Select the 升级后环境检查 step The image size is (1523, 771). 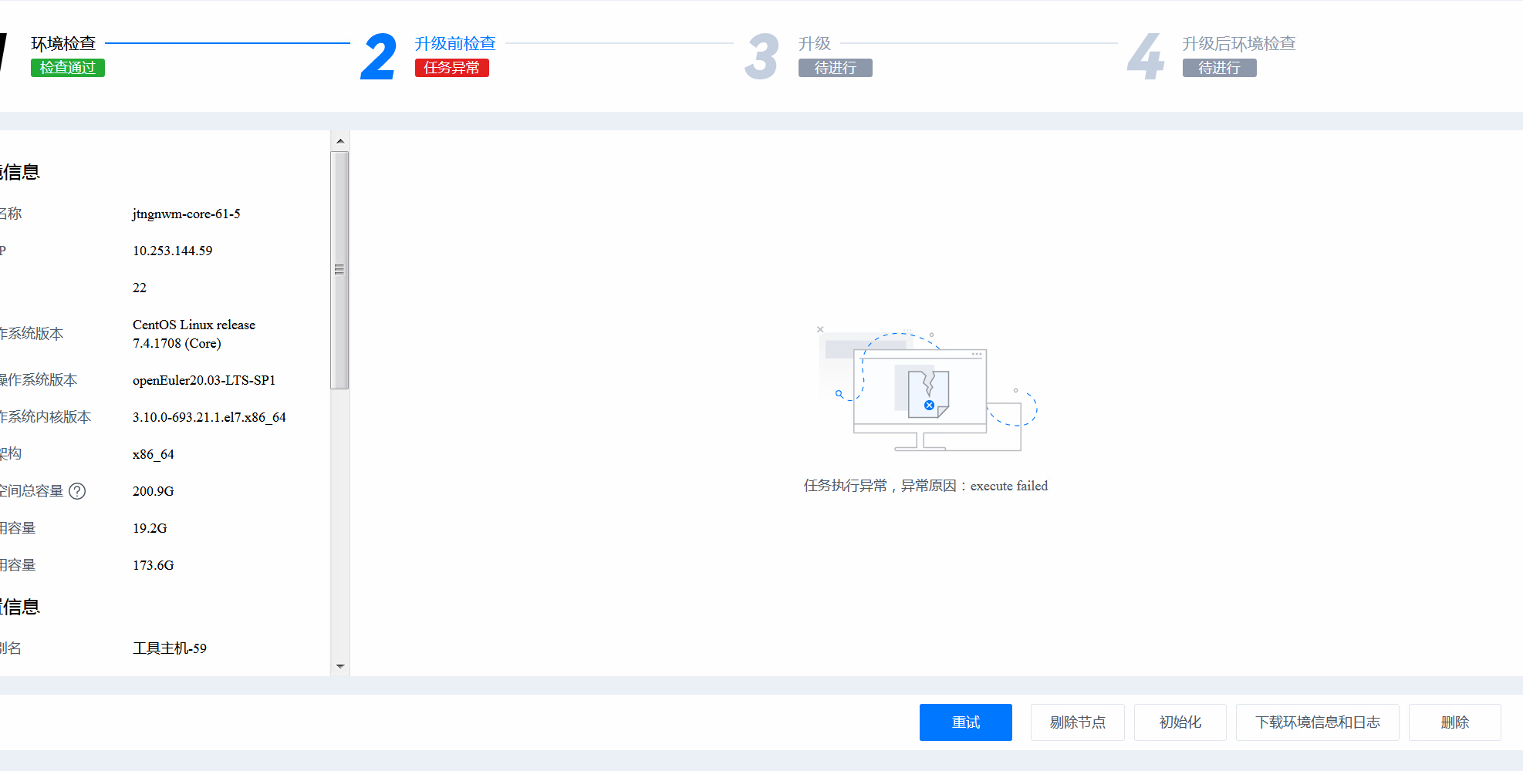pyautogui.click(x=1238, y=44)
